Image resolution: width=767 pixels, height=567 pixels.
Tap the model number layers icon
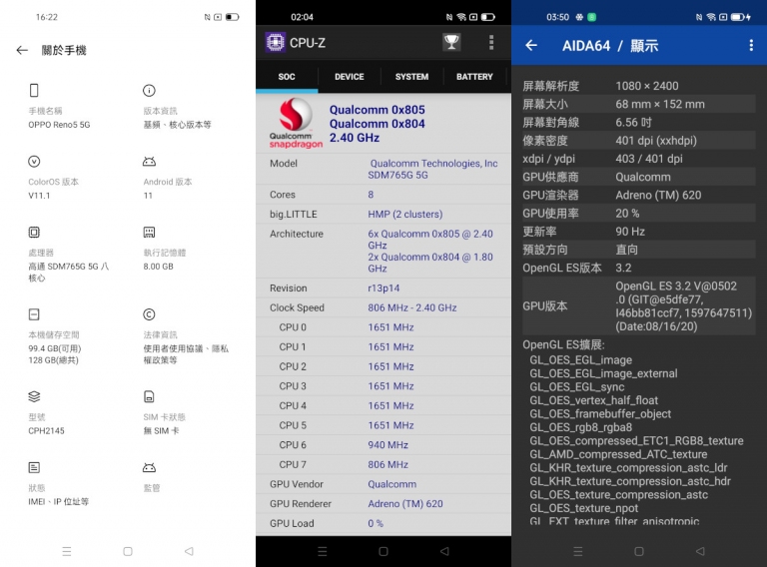(34, 396)
